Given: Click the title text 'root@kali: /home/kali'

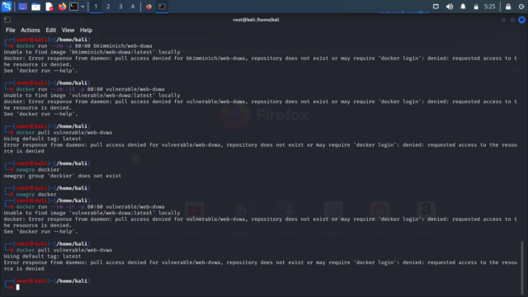Looking at the screenshot, I should coord(256,20).
